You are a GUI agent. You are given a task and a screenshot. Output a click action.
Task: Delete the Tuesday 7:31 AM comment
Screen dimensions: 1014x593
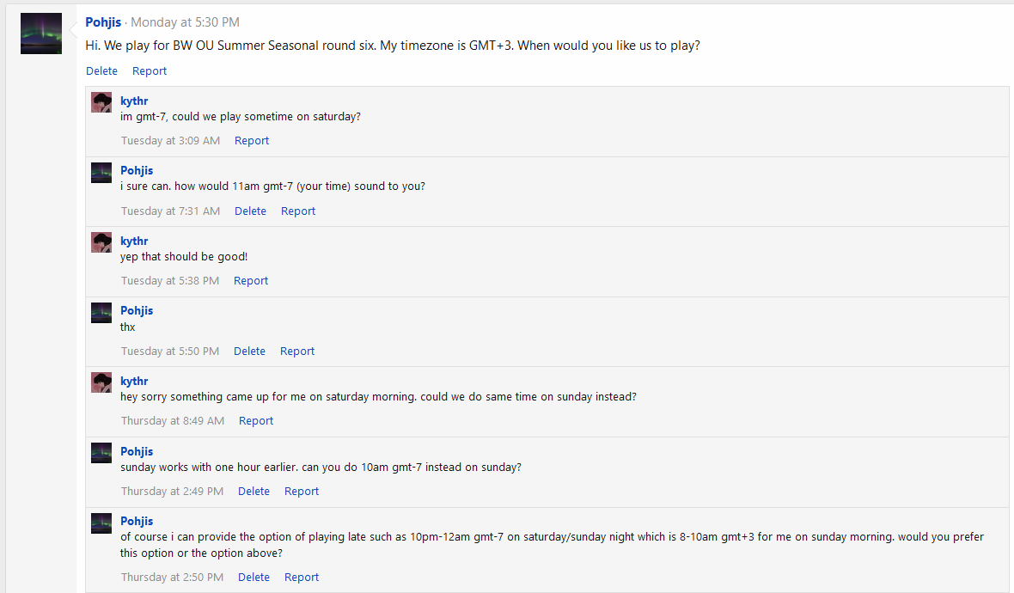[250, 211]
